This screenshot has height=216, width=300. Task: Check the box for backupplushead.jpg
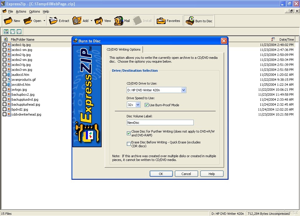pos(5,104)
